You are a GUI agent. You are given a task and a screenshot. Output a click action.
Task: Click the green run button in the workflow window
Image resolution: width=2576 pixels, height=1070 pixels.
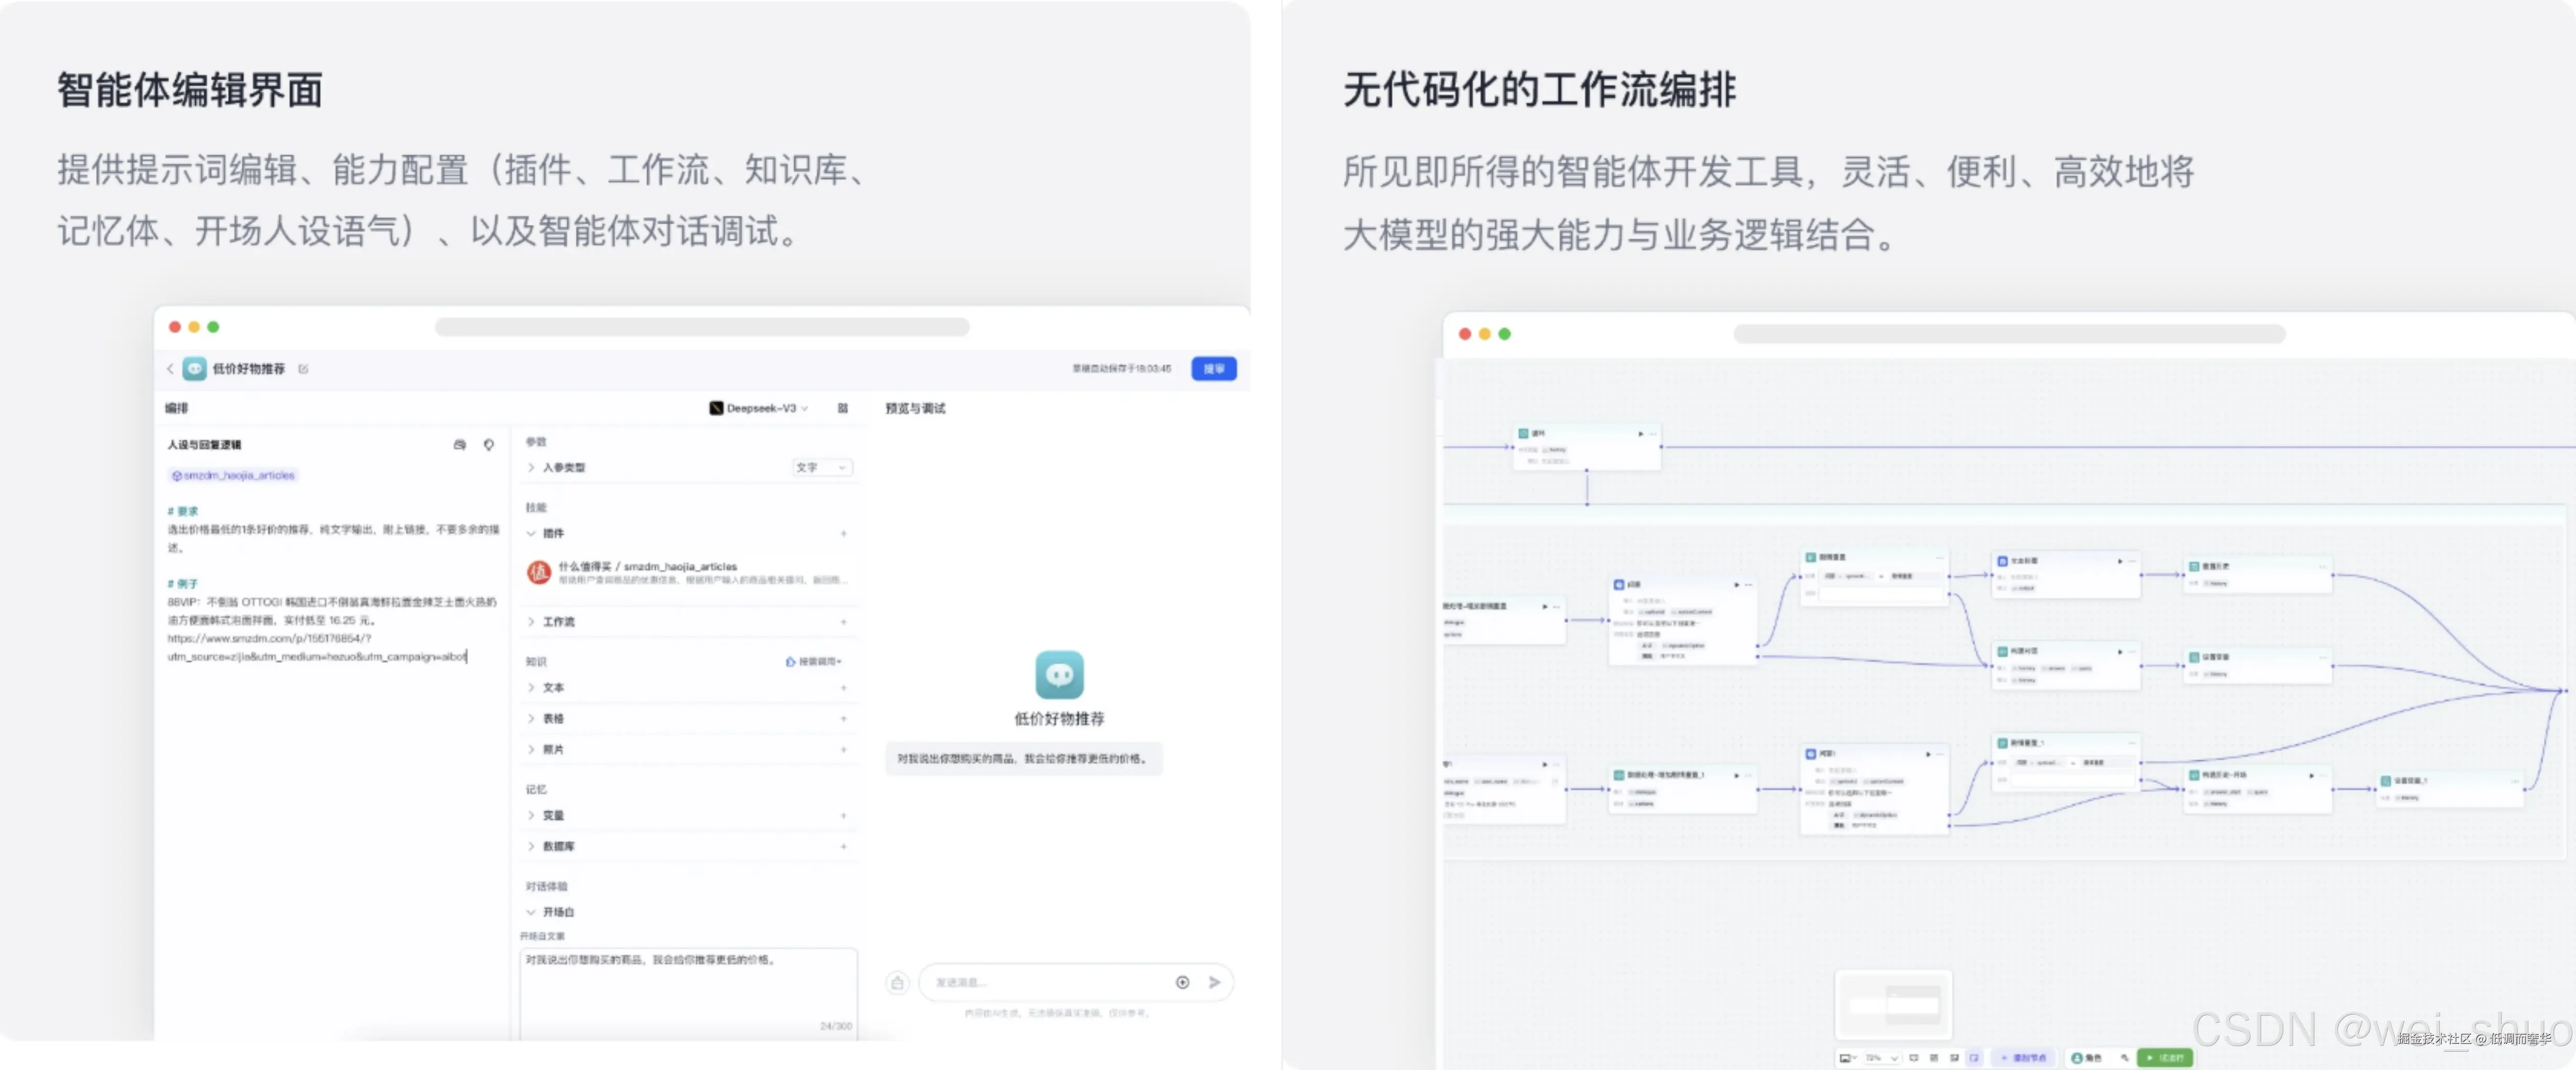2165,1058
